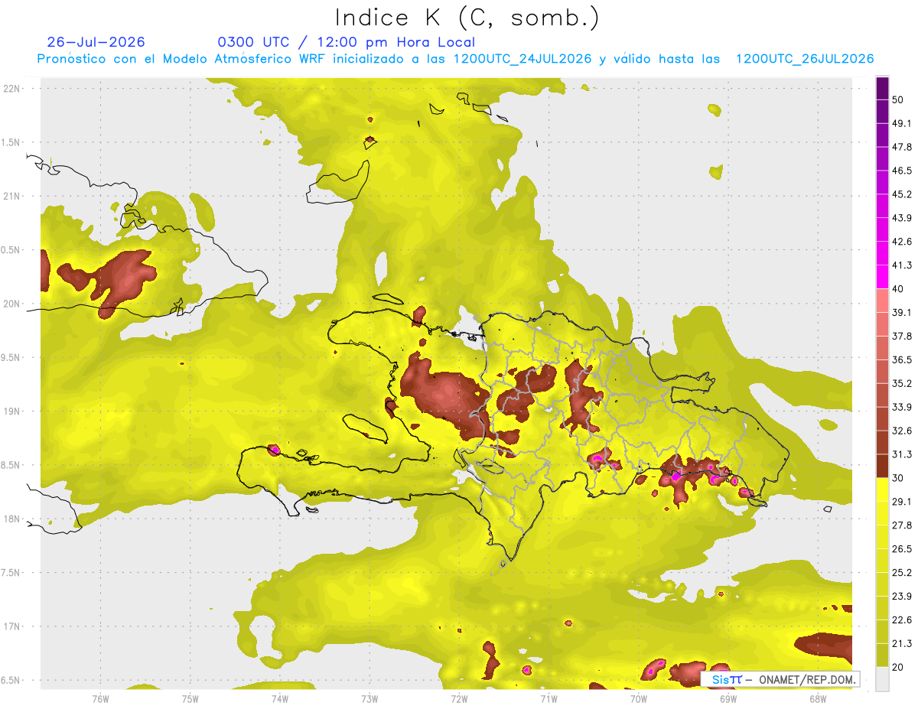Click the colorbar value "30"

[x=898, y=478]
